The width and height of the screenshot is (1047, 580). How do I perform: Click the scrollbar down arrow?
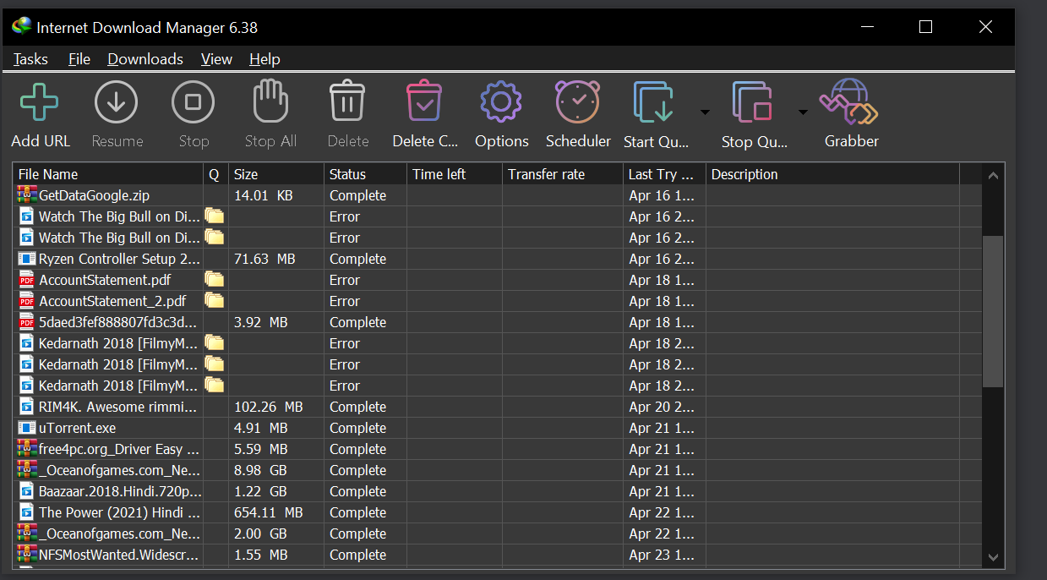click(x=993, y=556)
